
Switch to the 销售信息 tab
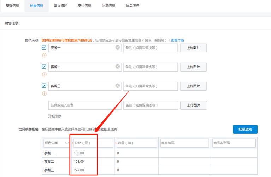[36, 6]
